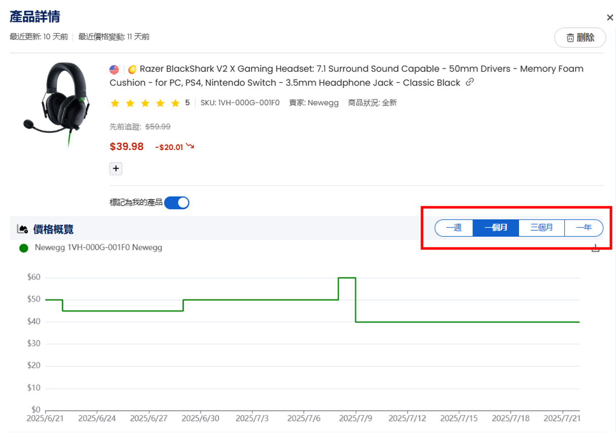Click the $60 label on the price axis

(34, 278)
